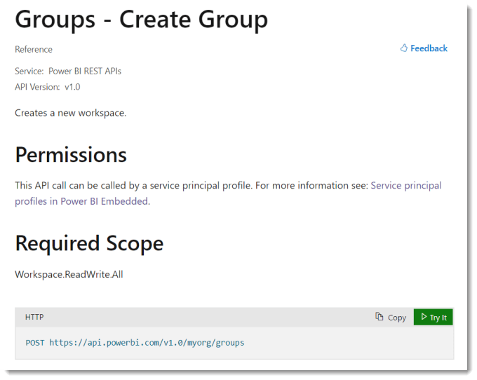Click Service: Power BI REST APIs text

pyautogui.click(x=68, y=71)
